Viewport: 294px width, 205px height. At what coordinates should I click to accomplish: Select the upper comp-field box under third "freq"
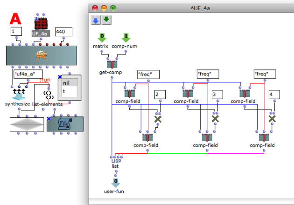(x=245, y=94)
